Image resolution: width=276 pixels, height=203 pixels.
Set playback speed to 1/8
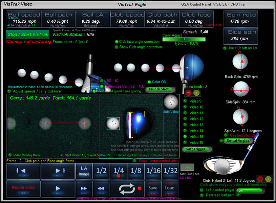136,171
